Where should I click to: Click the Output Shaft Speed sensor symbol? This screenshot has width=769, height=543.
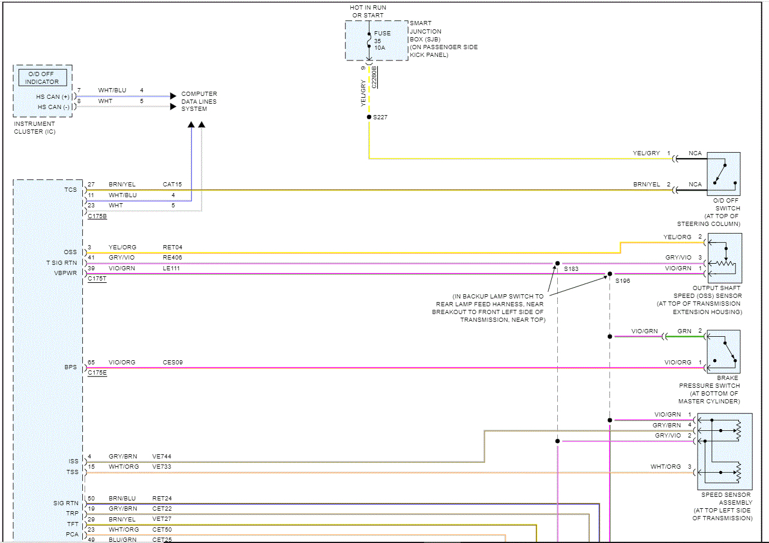point(724,258)
